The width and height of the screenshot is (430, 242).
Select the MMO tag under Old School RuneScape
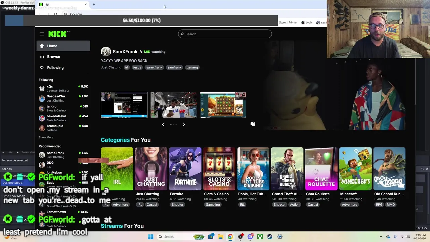point(391,205)
